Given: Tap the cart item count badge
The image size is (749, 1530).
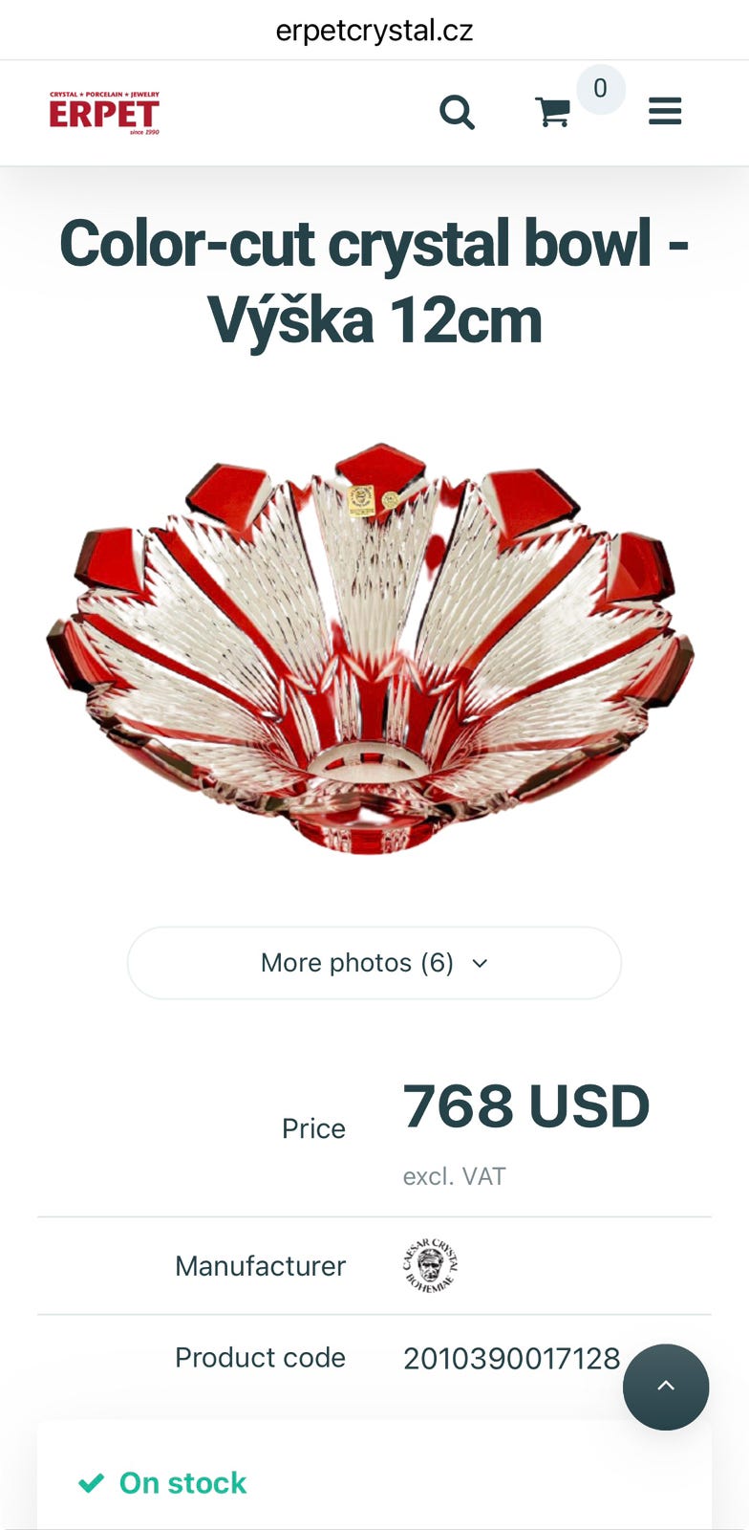Looking at the screenshot, I should 600,89.
